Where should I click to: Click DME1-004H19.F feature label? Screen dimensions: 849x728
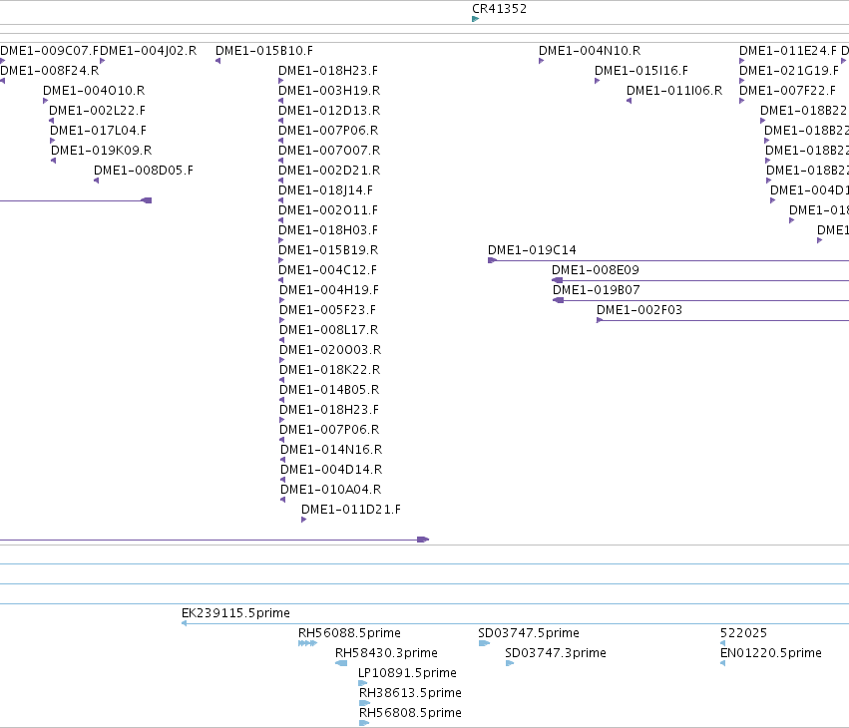pyautogui.click(x=329, y=290)
